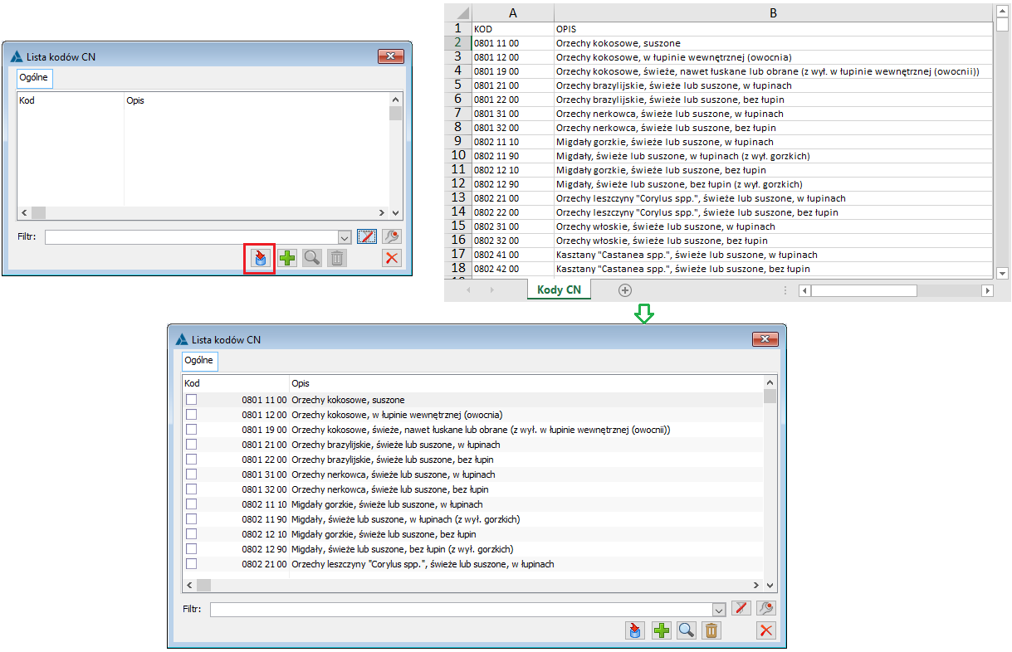Open the filter builder in the filled Lista kodów CN window
This screenshot has height=652, width=1012.
point(741,609)
